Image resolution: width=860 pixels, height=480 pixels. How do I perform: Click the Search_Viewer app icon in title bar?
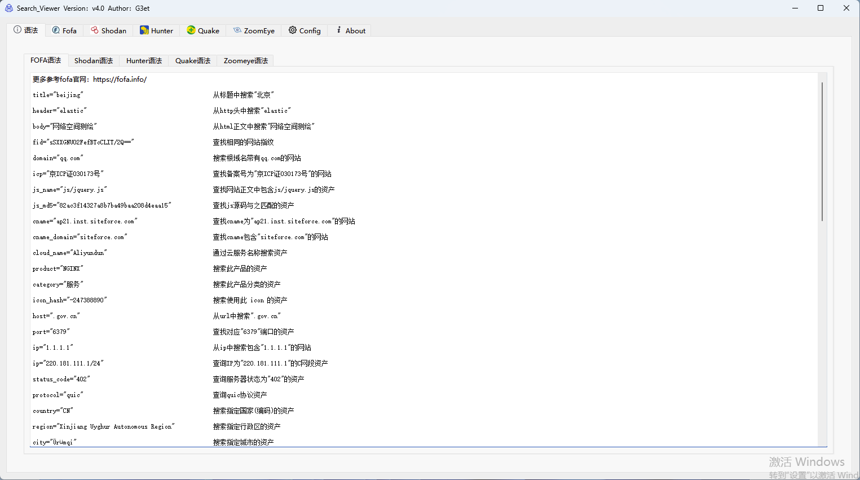click(9, 8)
